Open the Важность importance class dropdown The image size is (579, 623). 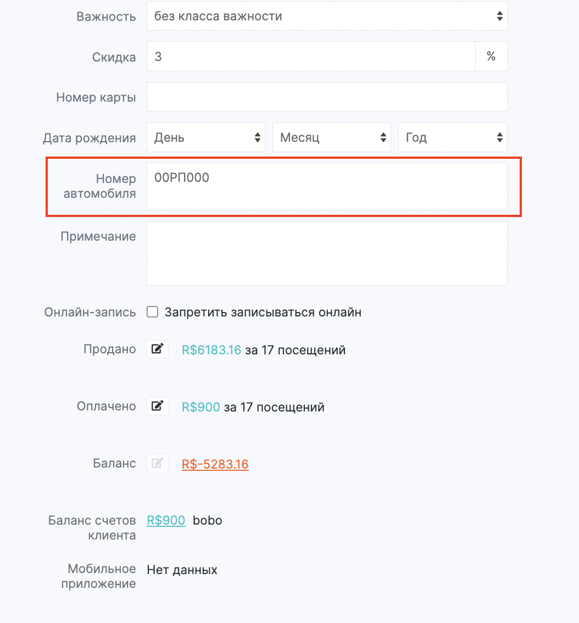[x=326, y=16]
